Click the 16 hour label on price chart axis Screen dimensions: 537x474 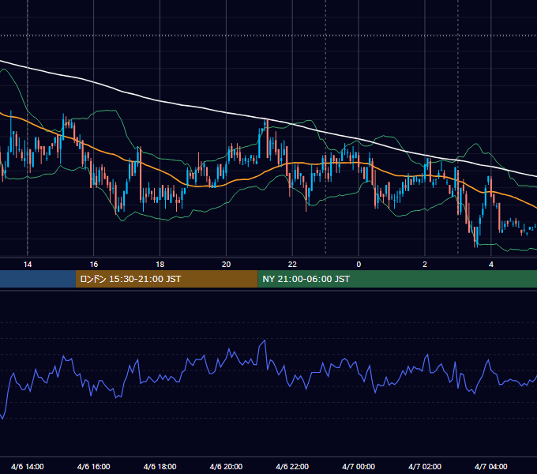point(93,265)
